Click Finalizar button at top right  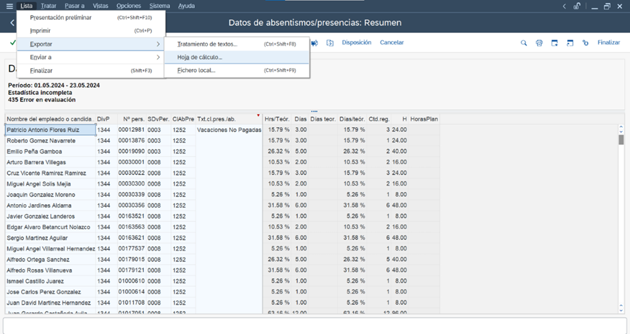coord(608,42)
